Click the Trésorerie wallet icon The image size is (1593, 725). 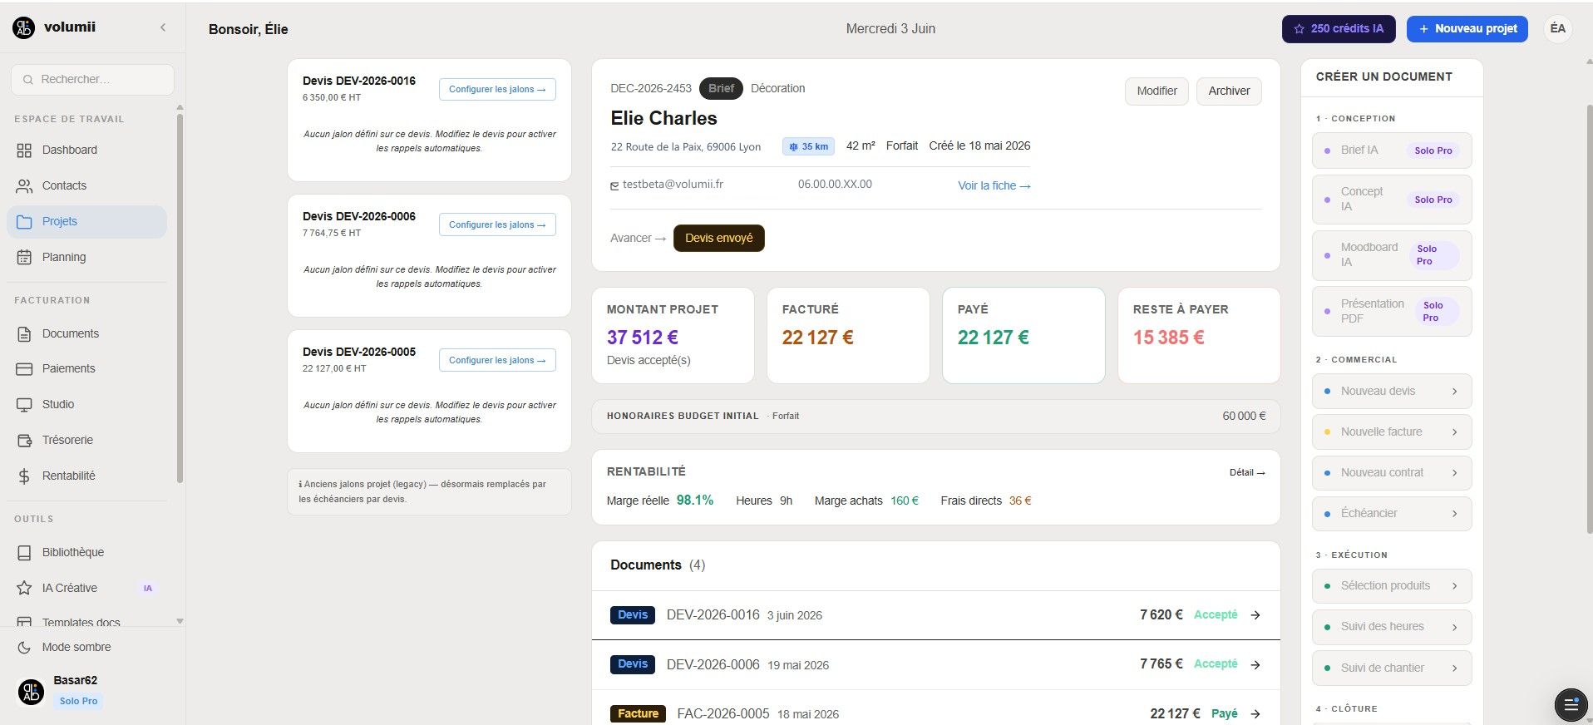point(24,440)
